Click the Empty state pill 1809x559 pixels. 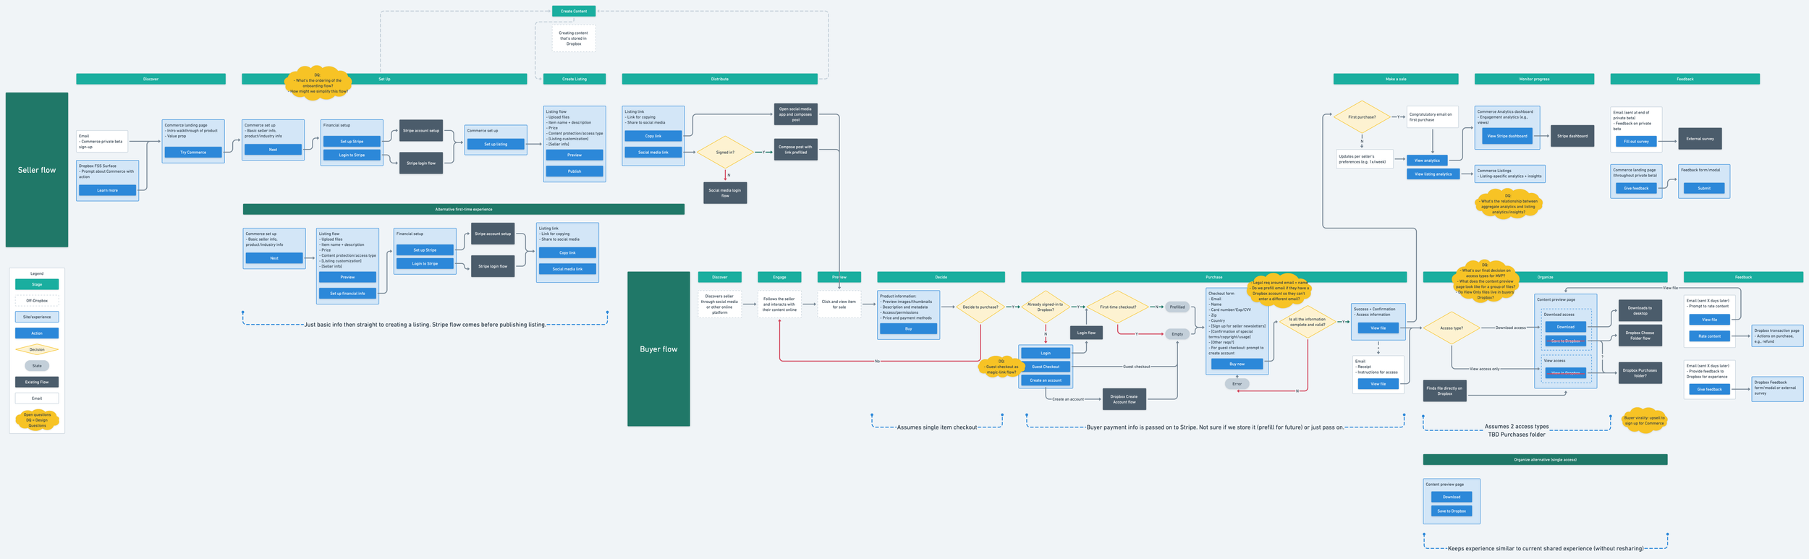point(1177,334)
